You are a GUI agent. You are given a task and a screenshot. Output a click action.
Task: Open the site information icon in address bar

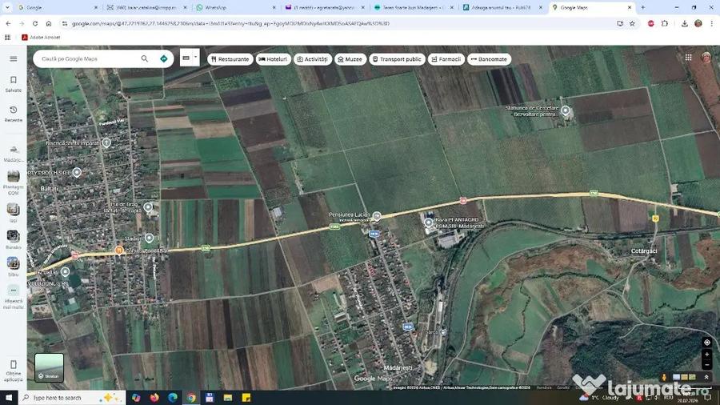[x=65, y=23]
